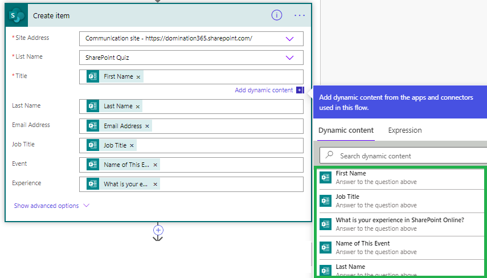Remove the Email Address token
487x278 pixels.
(x=147, y=126)
